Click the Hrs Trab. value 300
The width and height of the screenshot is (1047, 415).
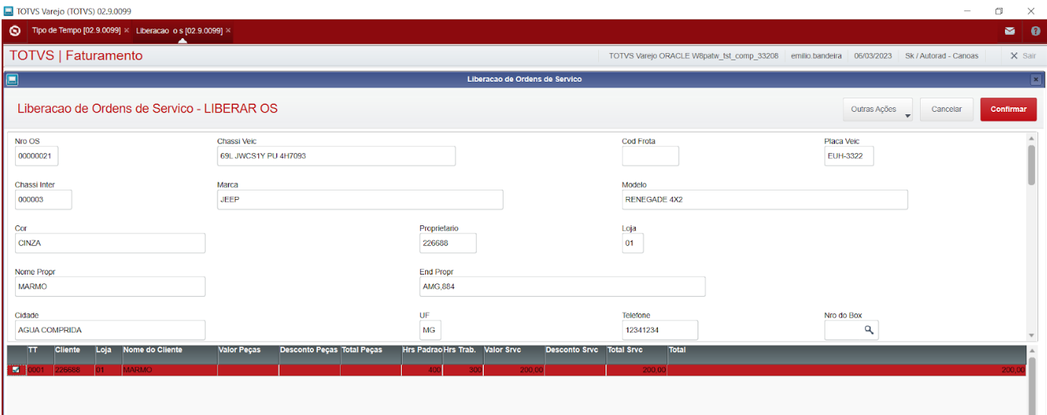[462, 370]
